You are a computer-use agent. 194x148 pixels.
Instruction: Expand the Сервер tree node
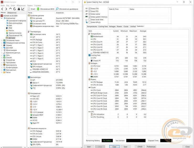(2, 45)
